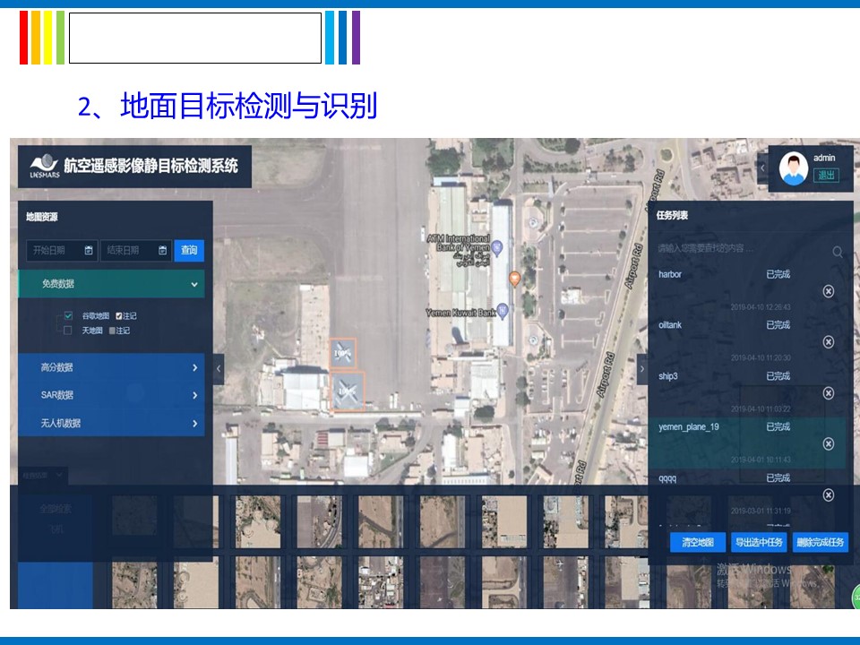
Task: Delete the yemen_plane_19 task with its X icon
Action: (828, 443)
